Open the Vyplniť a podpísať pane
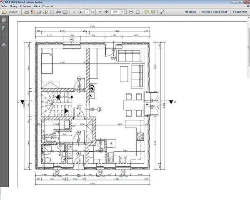Image resolution: width=250 pixels, height=200 pixels. [x=215, y=12]
